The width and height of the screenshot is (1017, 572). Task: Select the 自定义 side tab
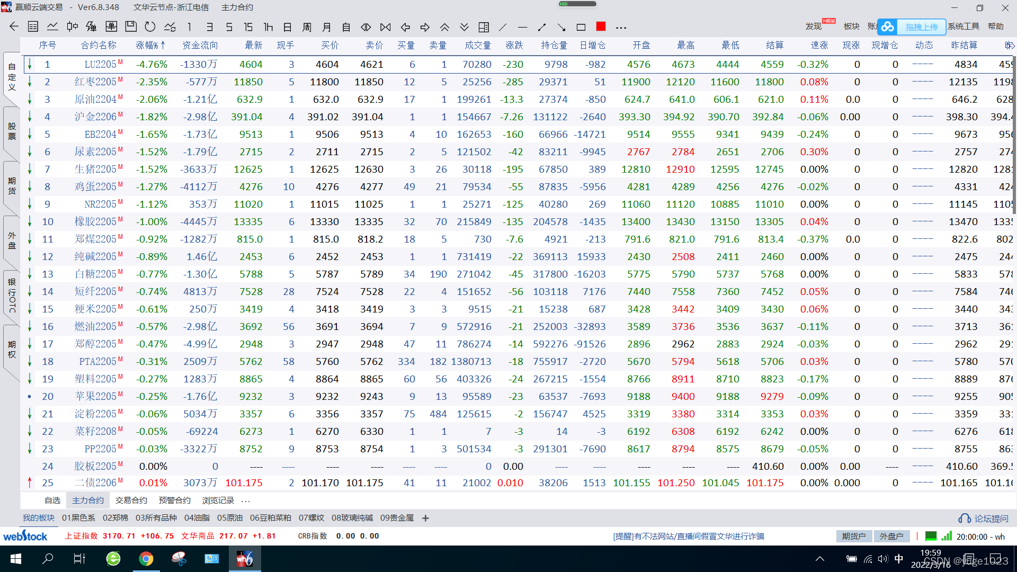point(12,77)
